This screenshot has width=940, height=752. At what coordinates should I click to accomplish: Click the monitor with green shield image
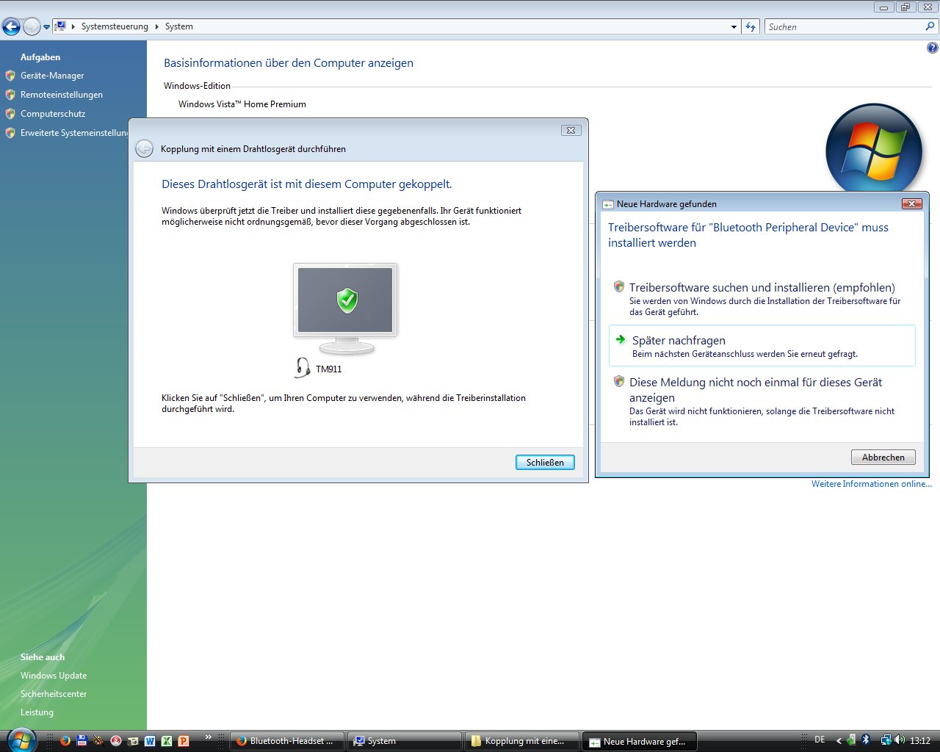coord(345,309)
